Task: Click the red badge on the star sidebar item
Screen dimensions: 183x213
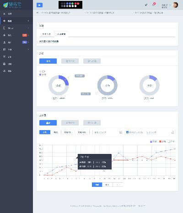Action: pos(25,35)
